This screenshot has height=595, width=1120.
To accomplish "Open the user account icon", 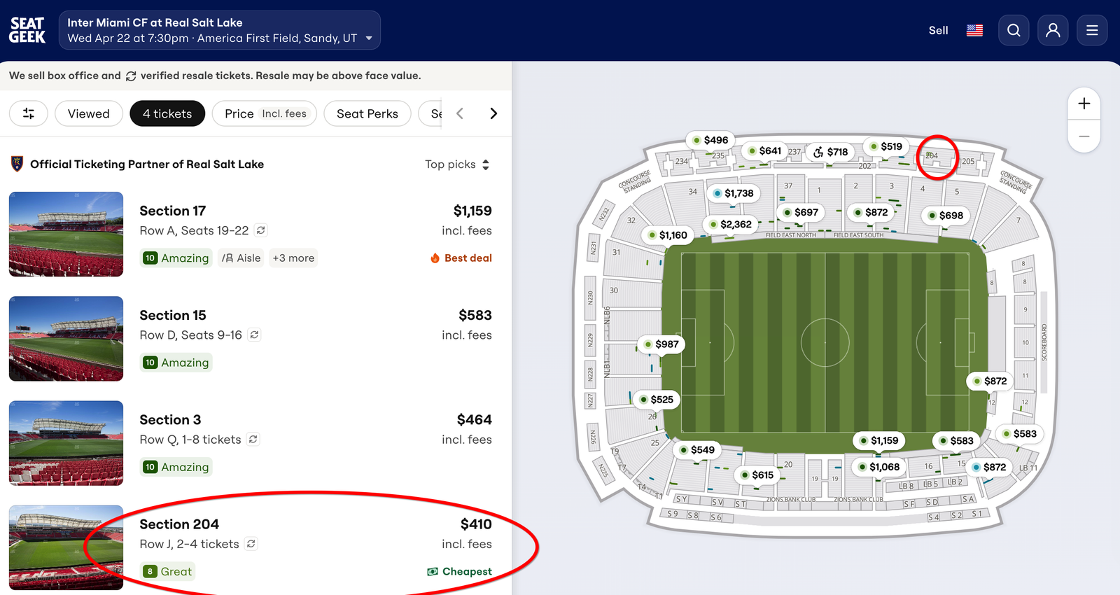I will click(x=1053, y=30).
